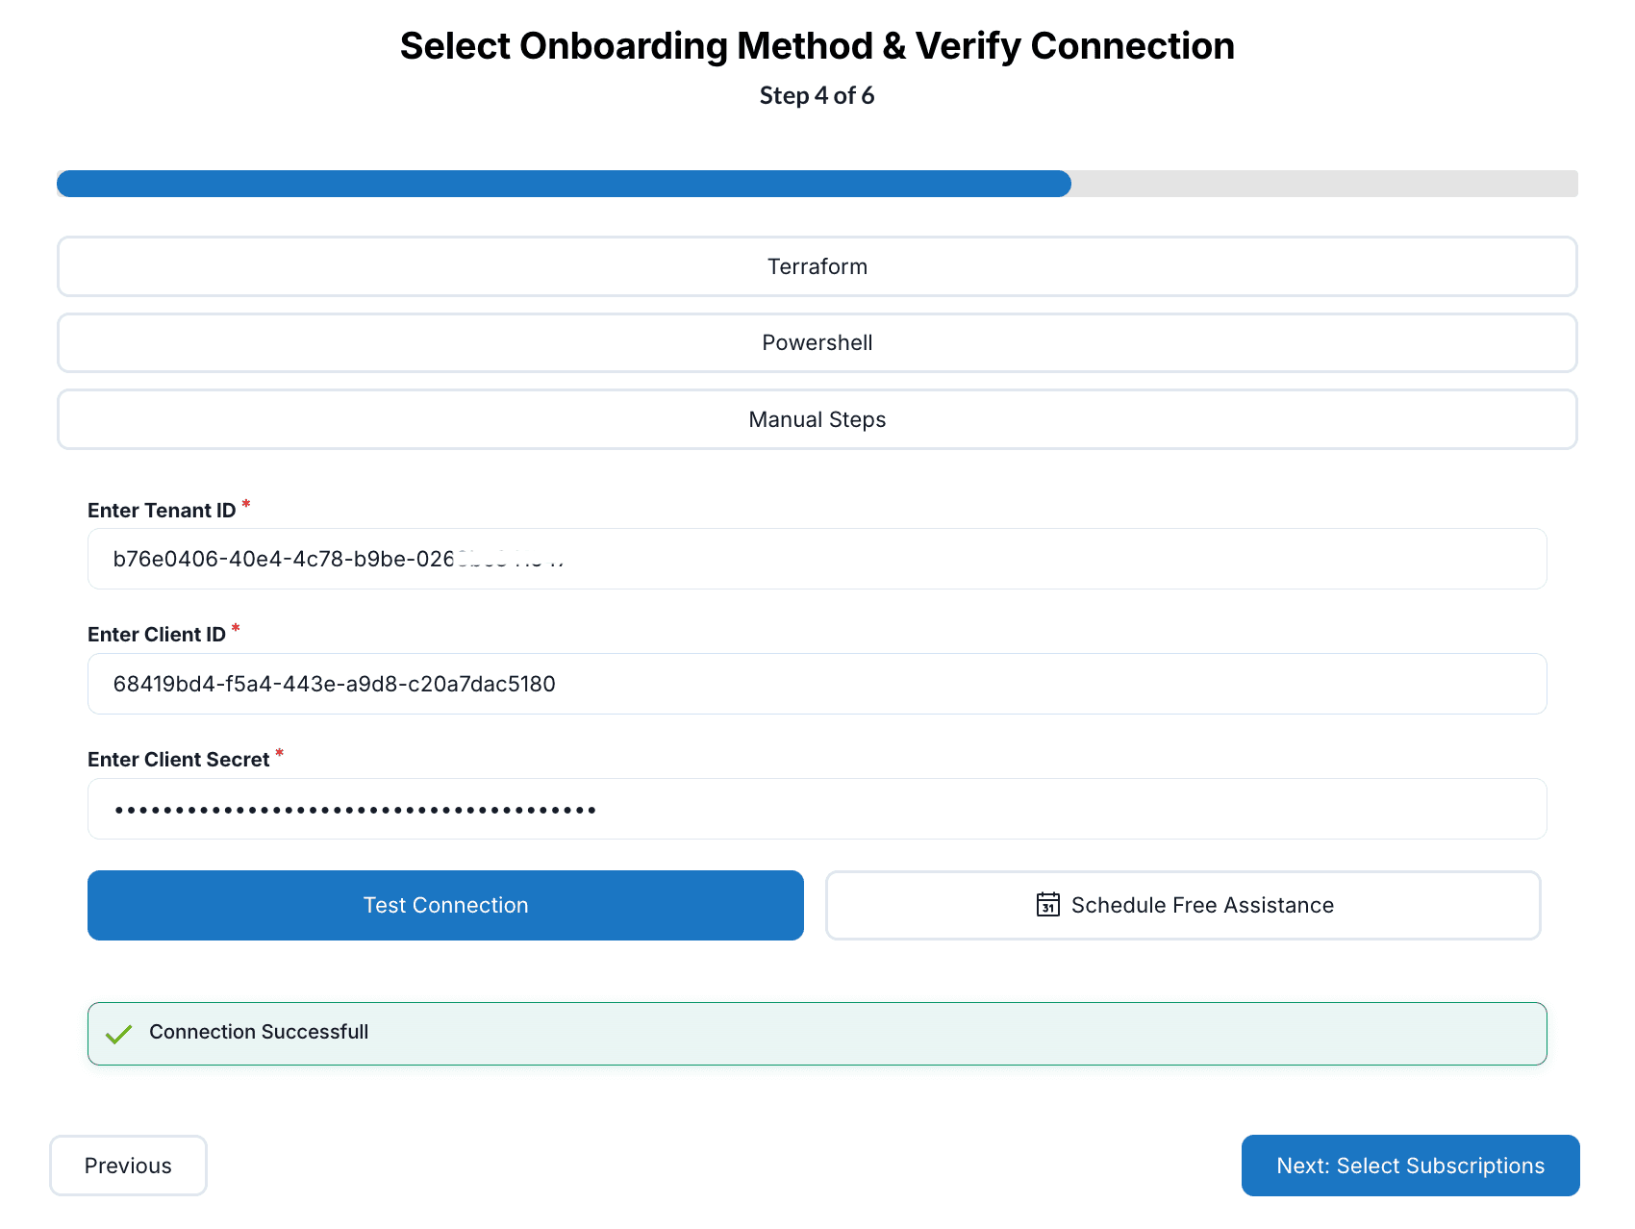Continue to Next: Select Subscriptions

click(x=1409, y=1166)
